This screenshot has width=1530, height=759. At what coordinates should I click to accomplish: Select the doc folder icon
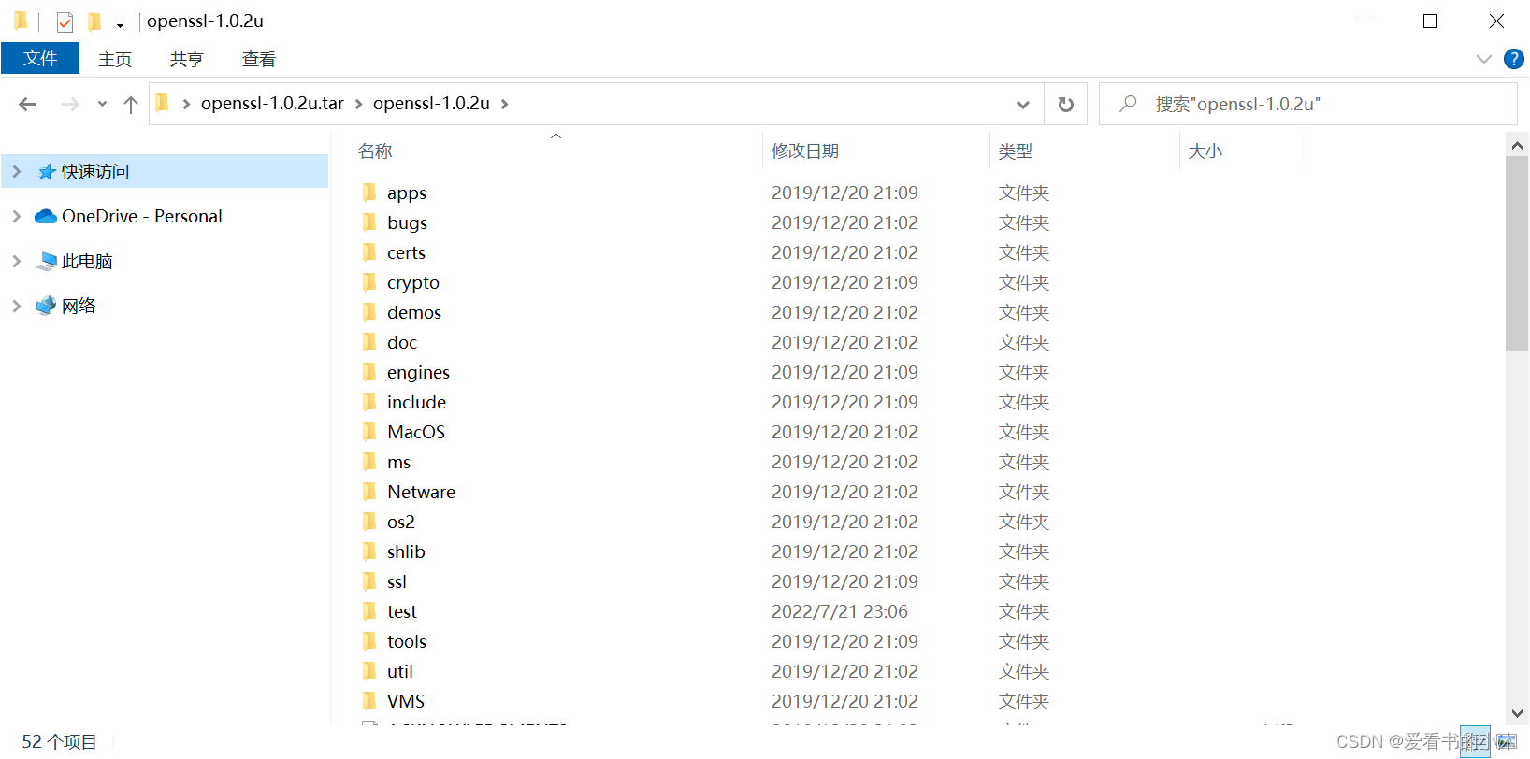click(370, 342)
